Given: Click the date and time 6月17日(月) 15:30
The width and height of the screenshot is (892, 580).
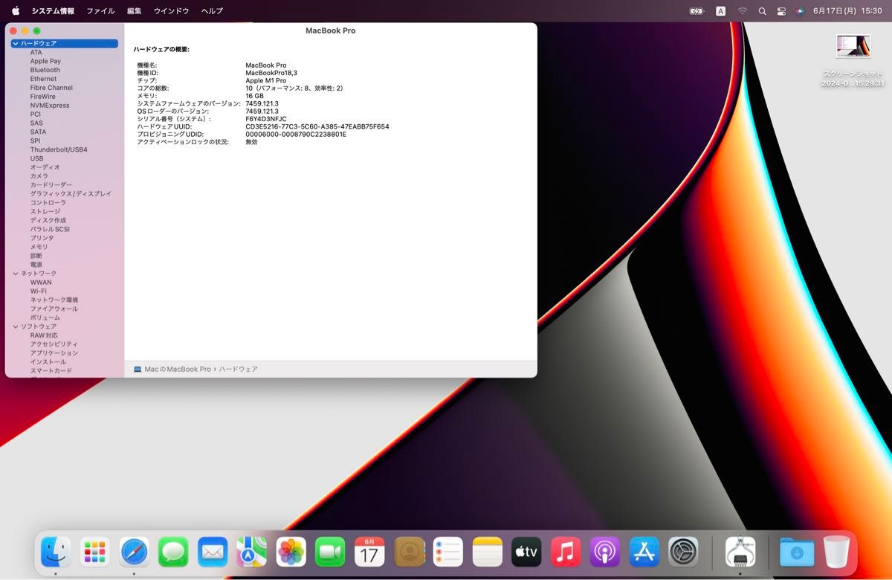Looking at the screenshot, I should 847,11.
